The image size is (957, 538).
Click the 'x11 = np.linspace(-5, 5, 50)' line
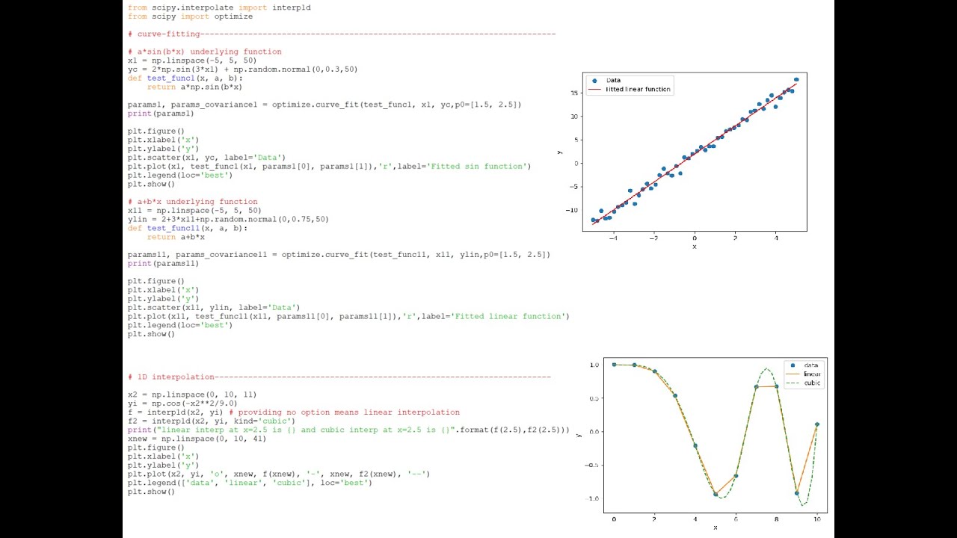point(194,211)
